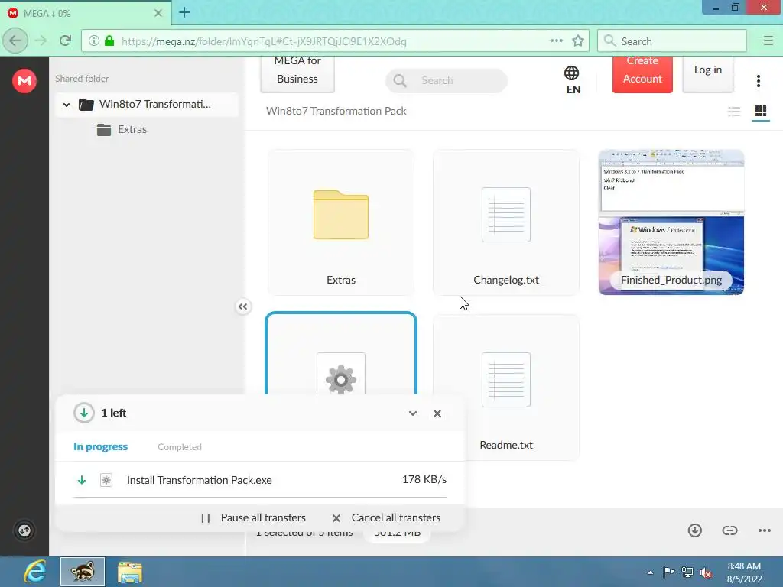Click the network tray icon
Screen dimensions: 783x587
click(x=687, y=572)
